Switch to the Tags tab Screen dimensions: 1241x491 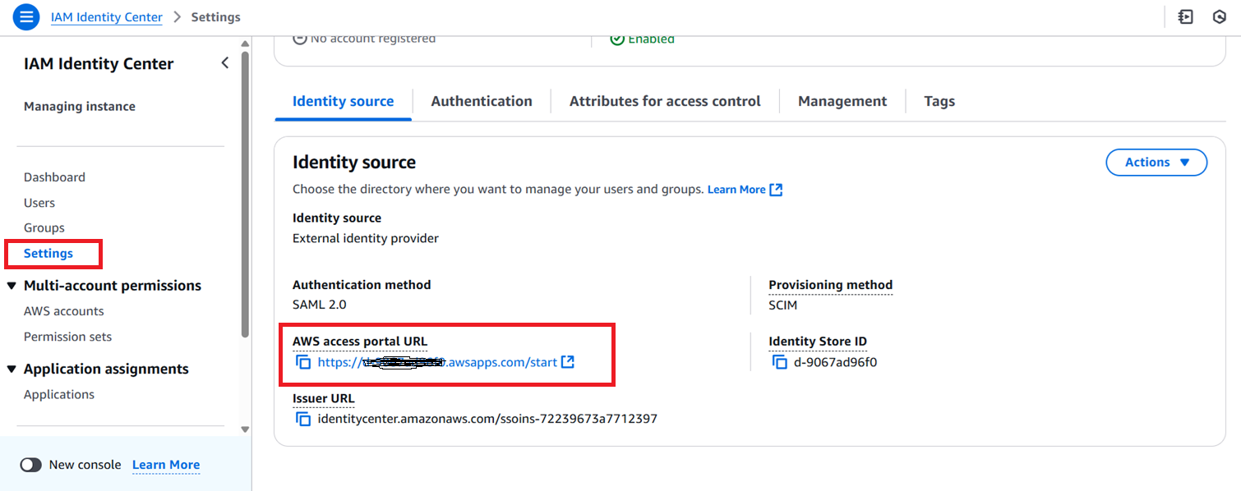pos(939,100)
